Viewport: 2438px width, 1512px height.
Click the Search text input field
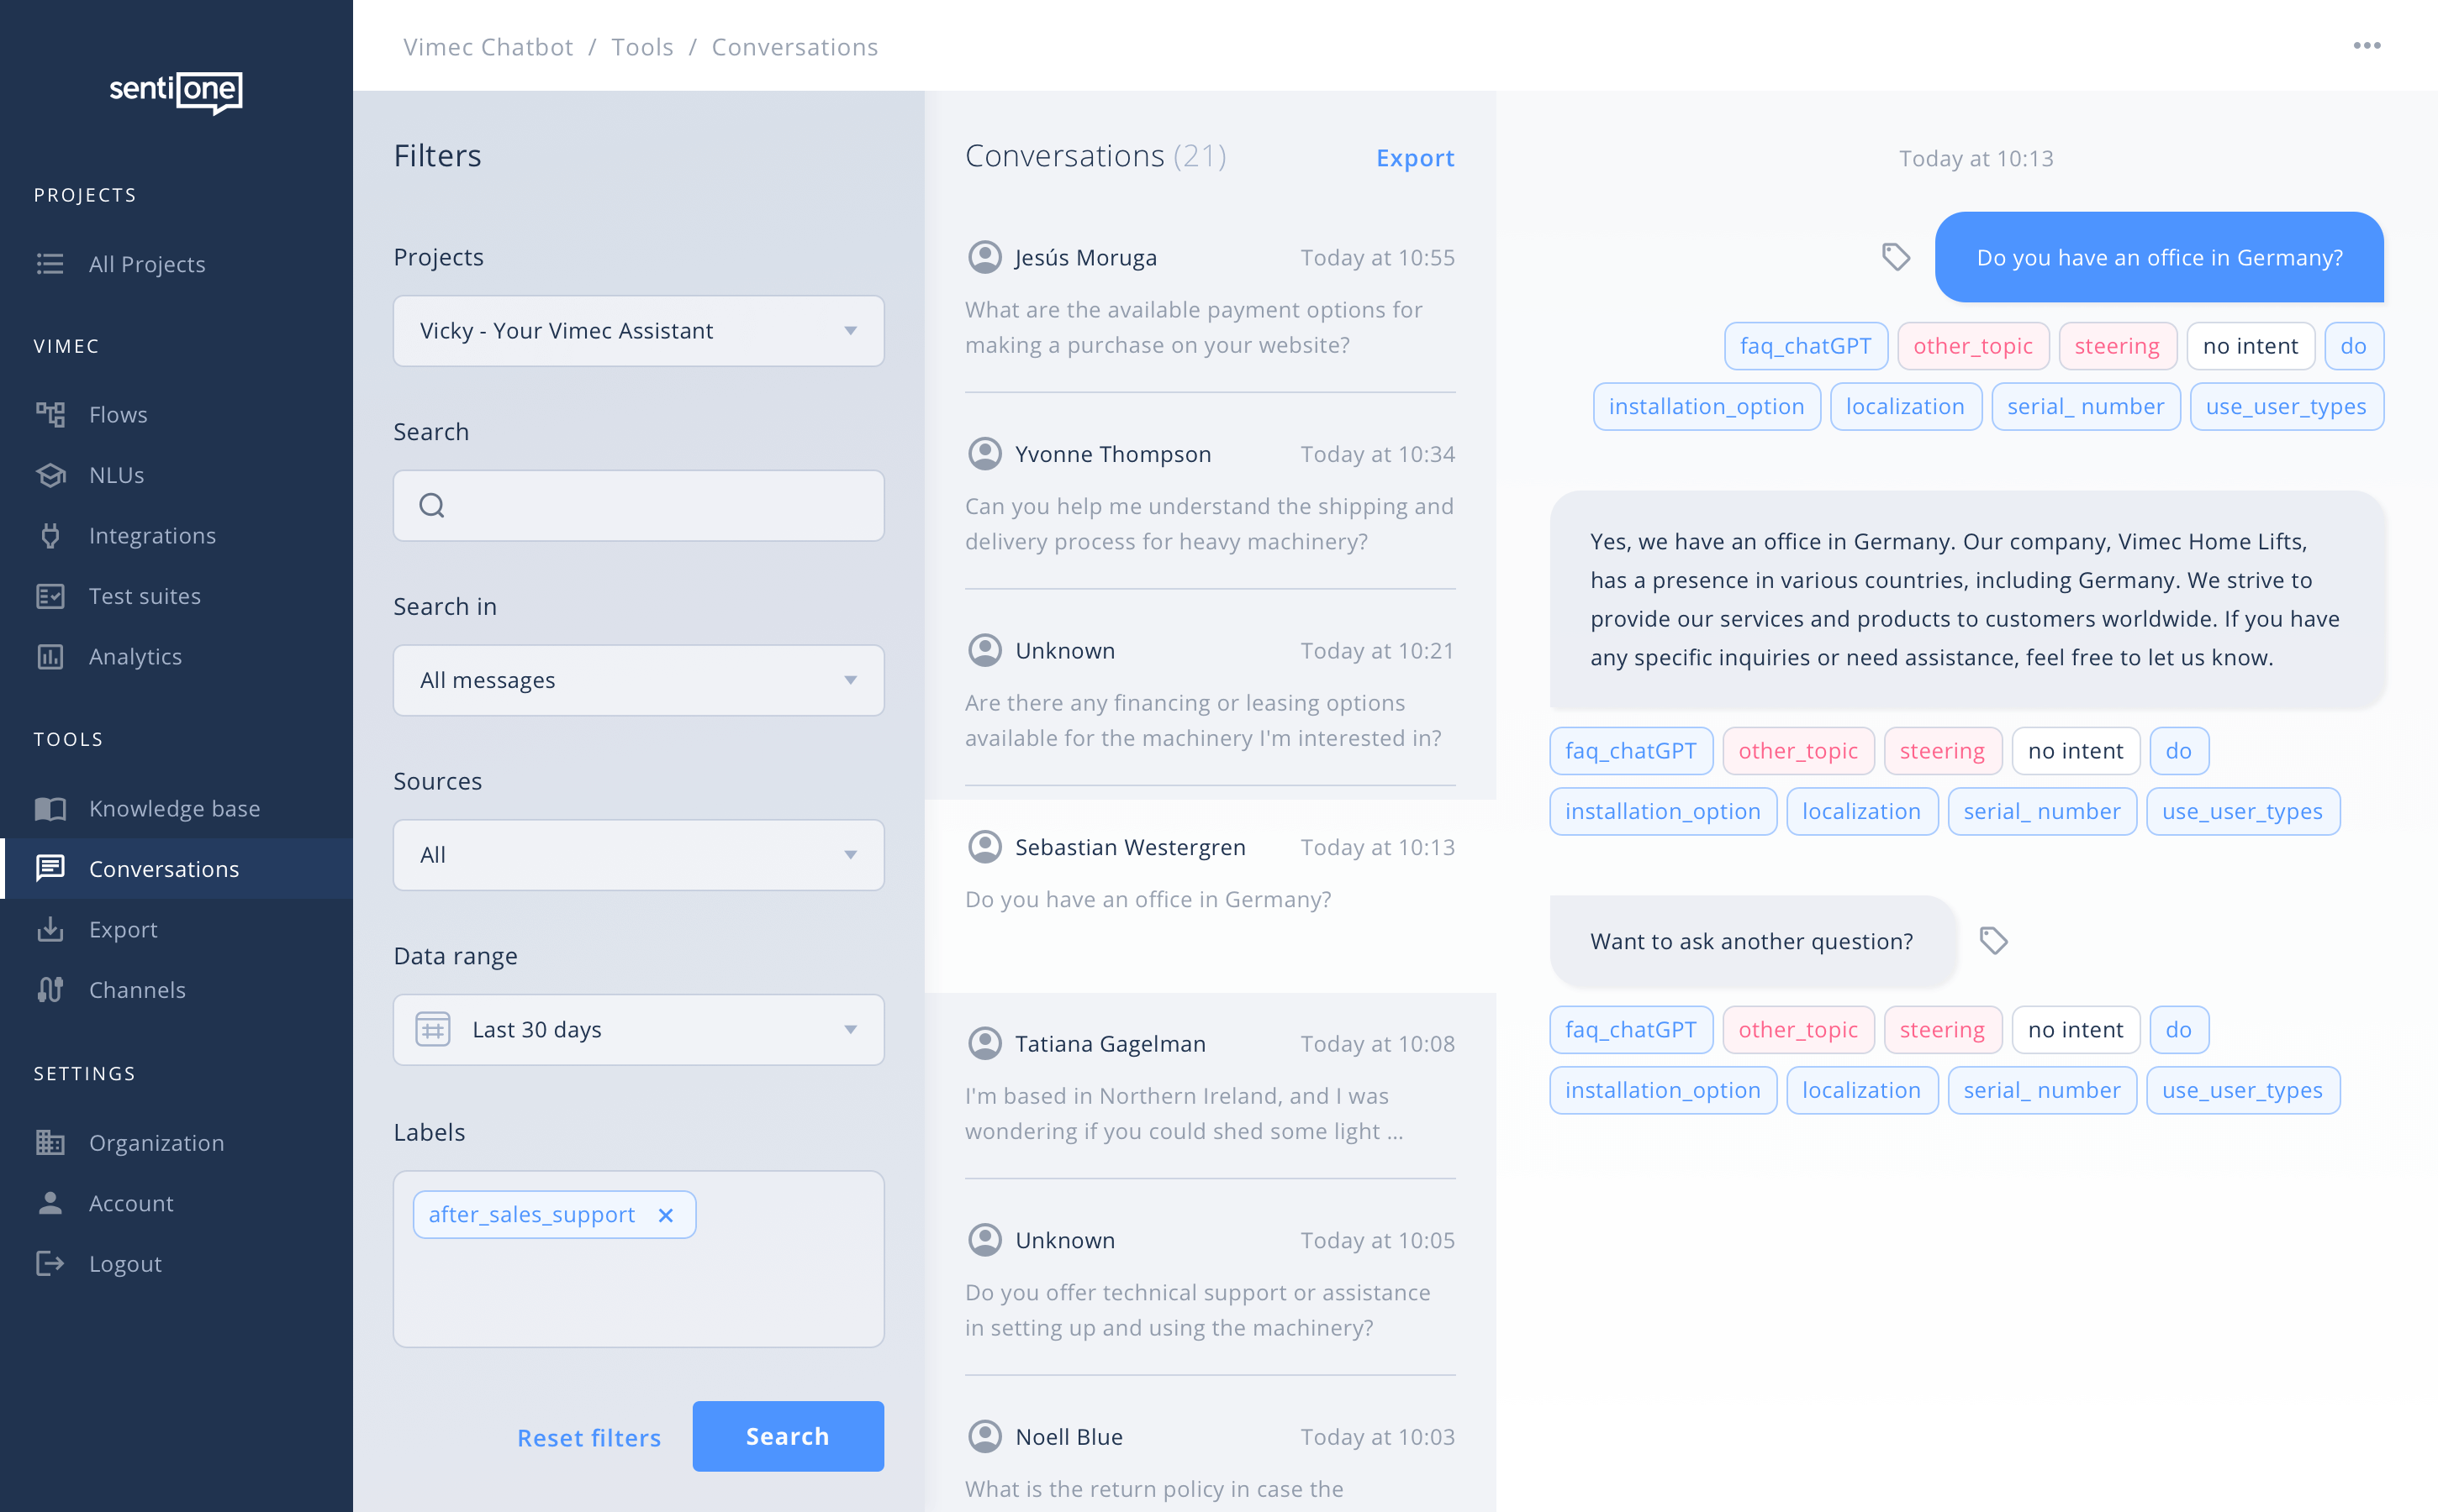(661, 506)
